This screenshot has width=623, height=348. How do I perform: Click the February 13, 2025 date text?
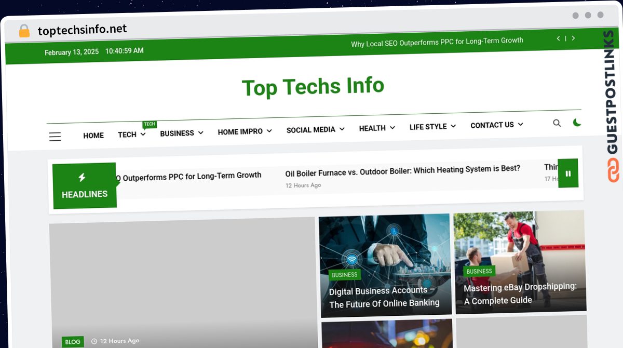pyautogui.click(x=72, y=52)
